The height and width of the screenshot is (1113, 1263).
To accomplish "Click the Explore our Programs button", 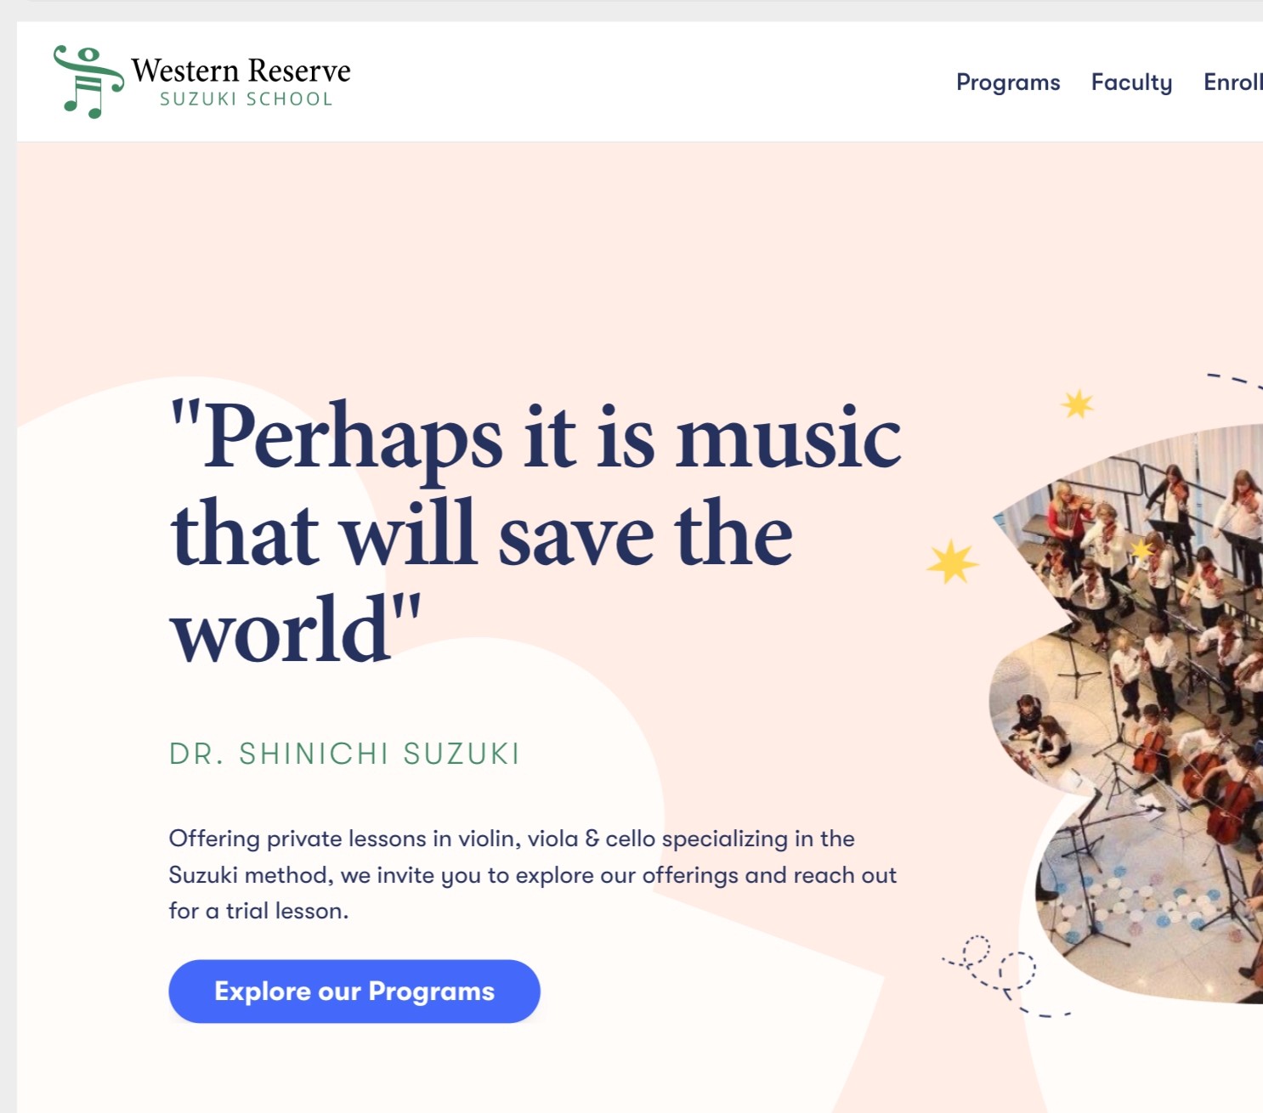I will pyautogui.click(x=354, y=992).
